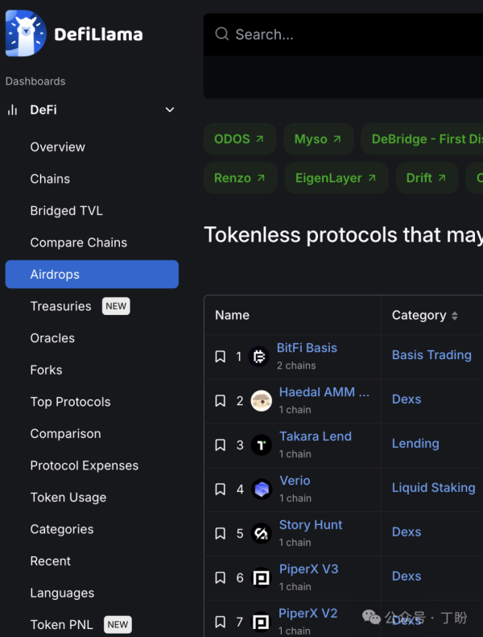
Task: Toggle bookmark for Takara Lend
Action: tap(220, 445)
